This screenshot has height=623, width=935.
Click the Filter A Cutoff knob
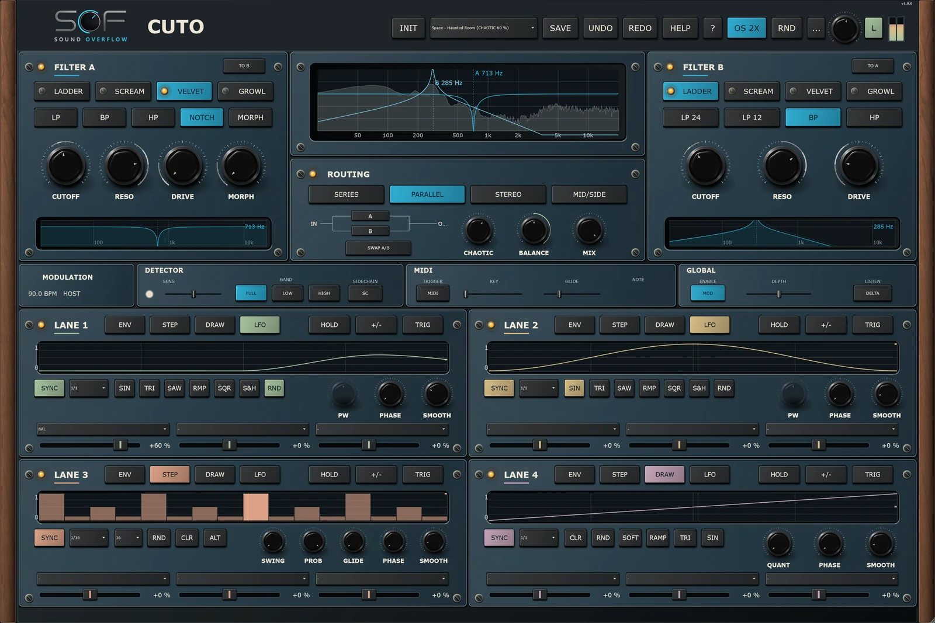tap(65, 166)
